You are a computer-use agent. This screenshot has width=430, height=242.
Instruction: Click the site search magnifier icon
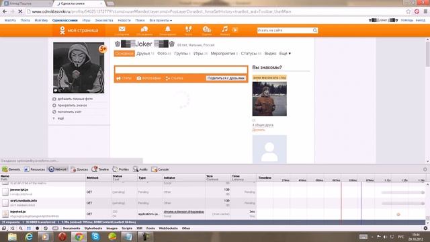click(315, 30)
